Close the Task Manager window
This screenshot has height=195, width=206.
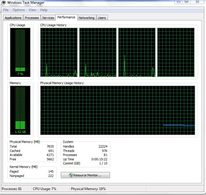click(x=197, y=2)
